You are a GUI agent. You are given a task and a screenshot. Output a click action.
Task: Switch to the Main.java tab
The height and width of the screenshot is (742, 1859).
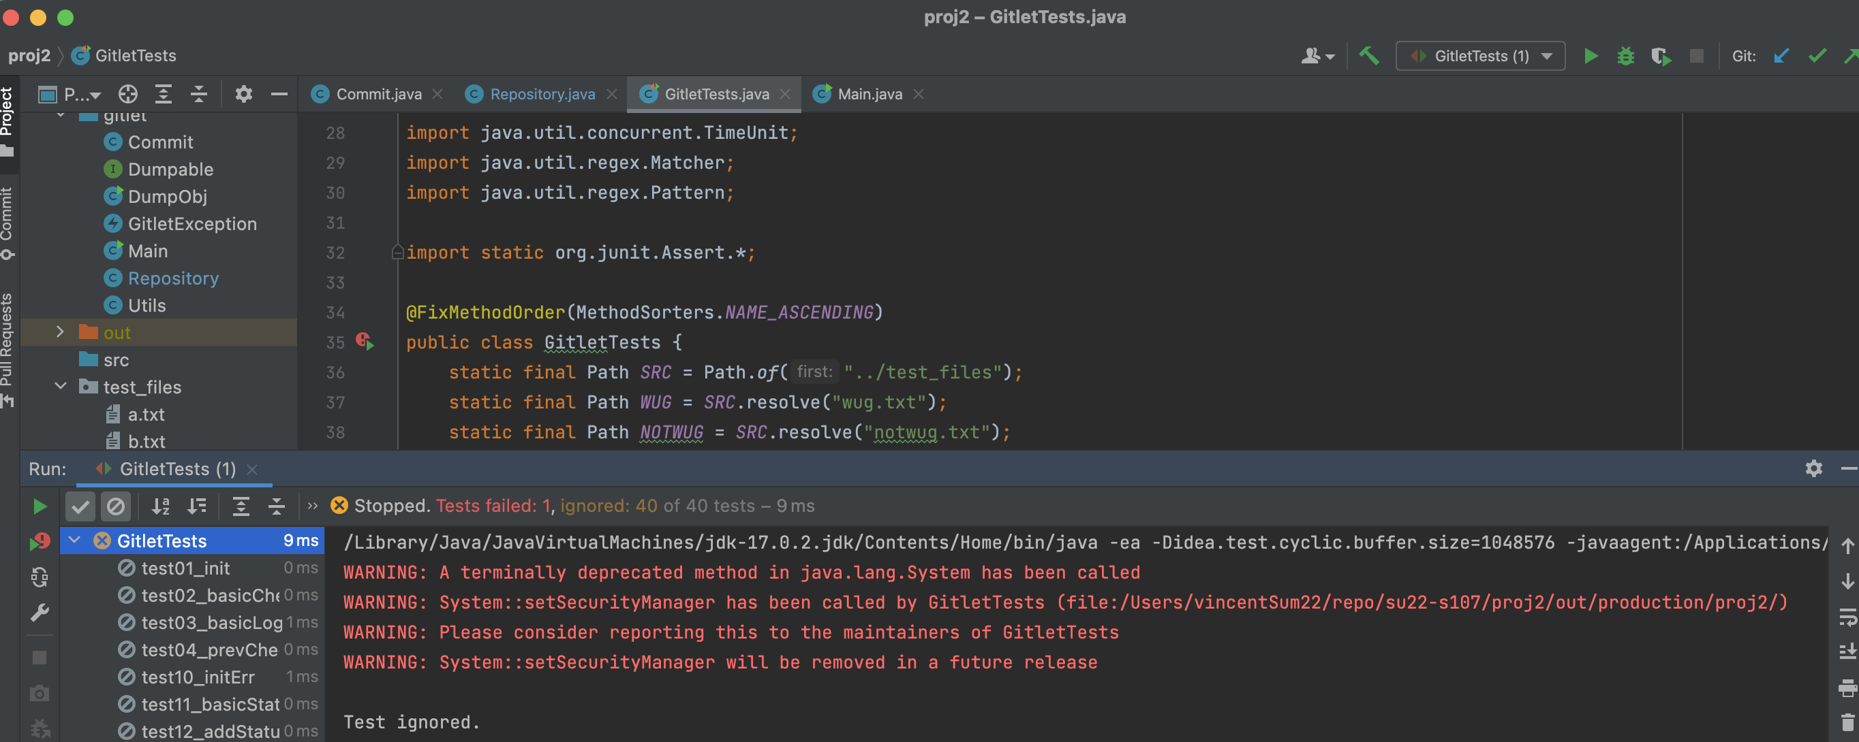click(x=869, y=94)
